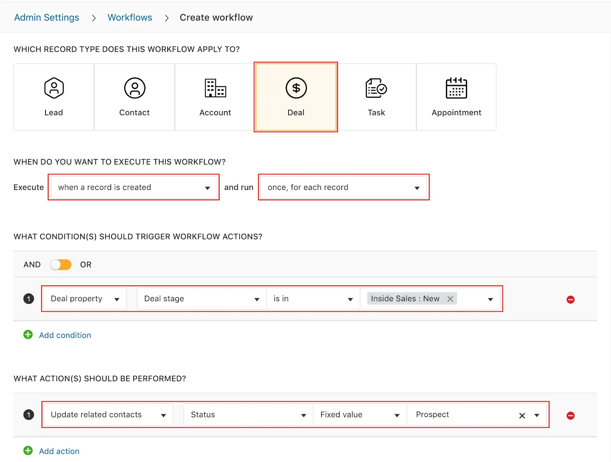Expand the Deal property dropdown
The image size is (611, 462).
(x=85, y=299)
